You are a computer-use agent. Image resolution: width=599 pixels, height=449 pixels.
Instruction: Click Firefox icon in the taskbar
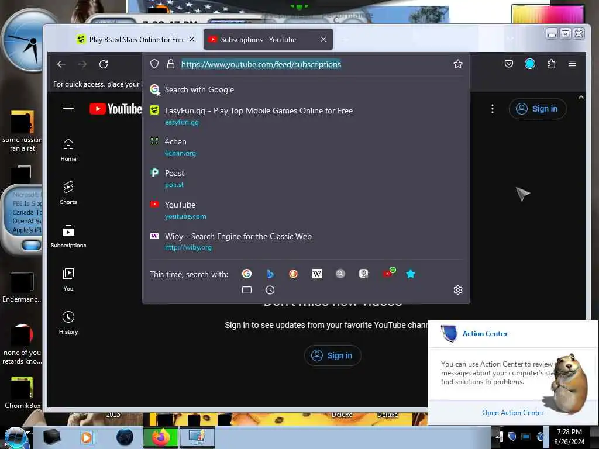(x=161, y=437)
